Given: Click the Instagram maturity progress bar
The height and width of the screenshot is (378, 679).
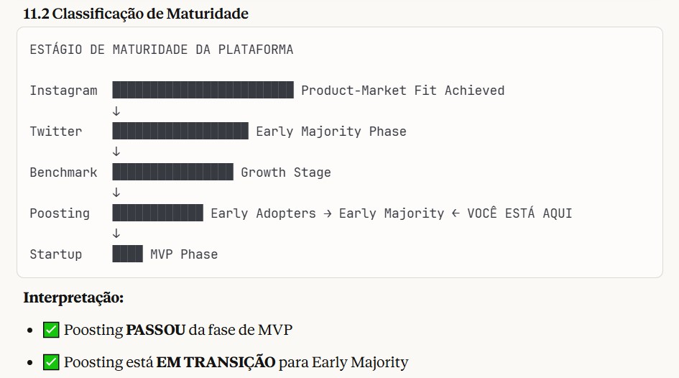Looking at the screenshot, I should (x=203, y=91).
